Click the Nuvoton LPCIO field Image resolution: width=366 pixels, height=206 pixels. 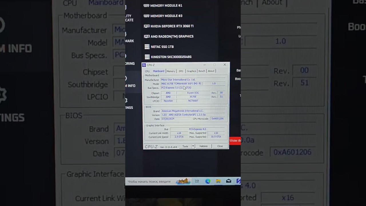[168, 101]
